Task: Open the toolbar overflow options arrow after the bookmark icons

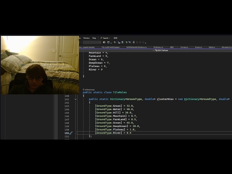Action: [x=146, y=43]
